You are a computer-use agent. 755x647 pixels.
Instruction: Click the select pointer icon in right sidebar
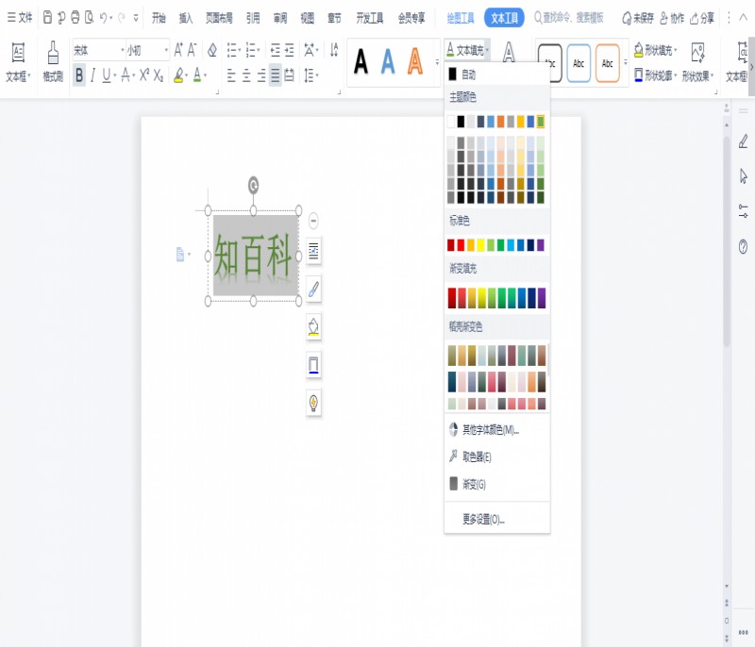coord(743,176)
